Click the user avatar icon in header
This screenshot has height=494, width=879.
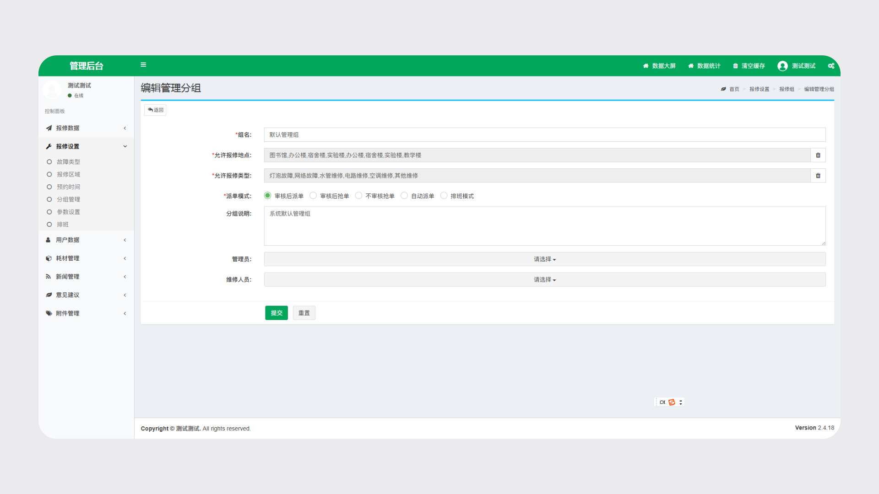(x=782, y=66)
